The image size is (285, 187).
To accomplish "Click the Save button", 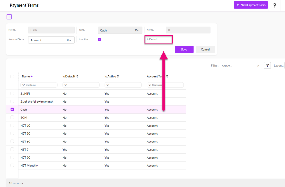I will pyautogui.click(x=184, y=49).
